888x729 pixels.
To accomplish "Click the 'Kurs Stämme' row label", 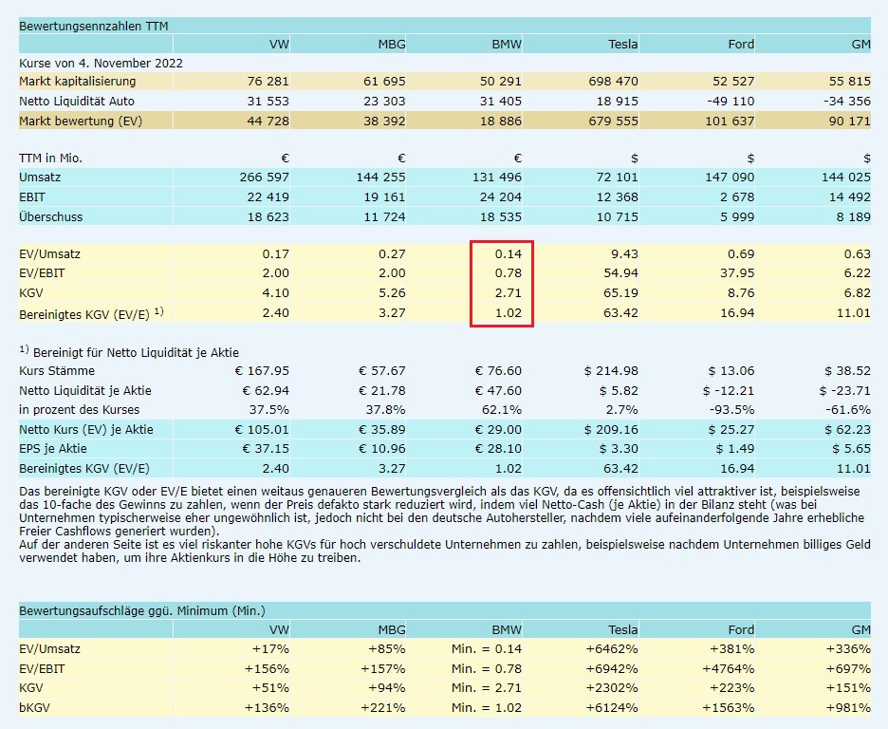I will 57,371.
